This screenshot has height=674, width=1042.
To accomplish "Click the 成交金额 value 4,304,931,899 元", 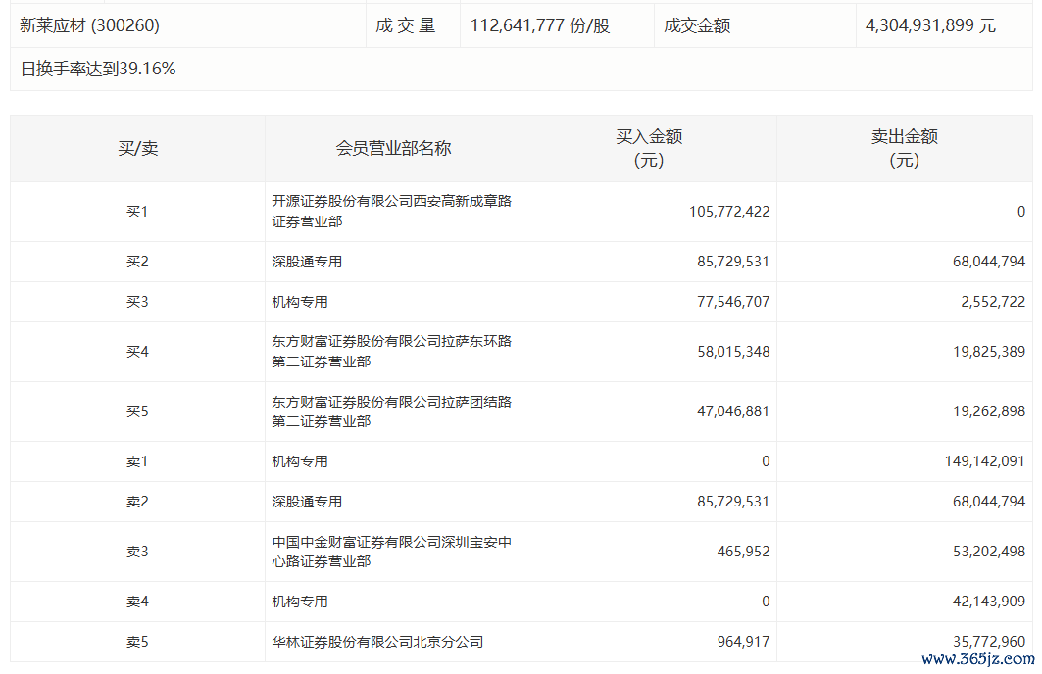I will click(930, 25).
